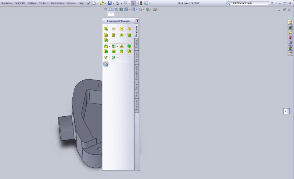Expand the Print dropdown arrow
Screen dimensions: 294x179
[121, 3]
